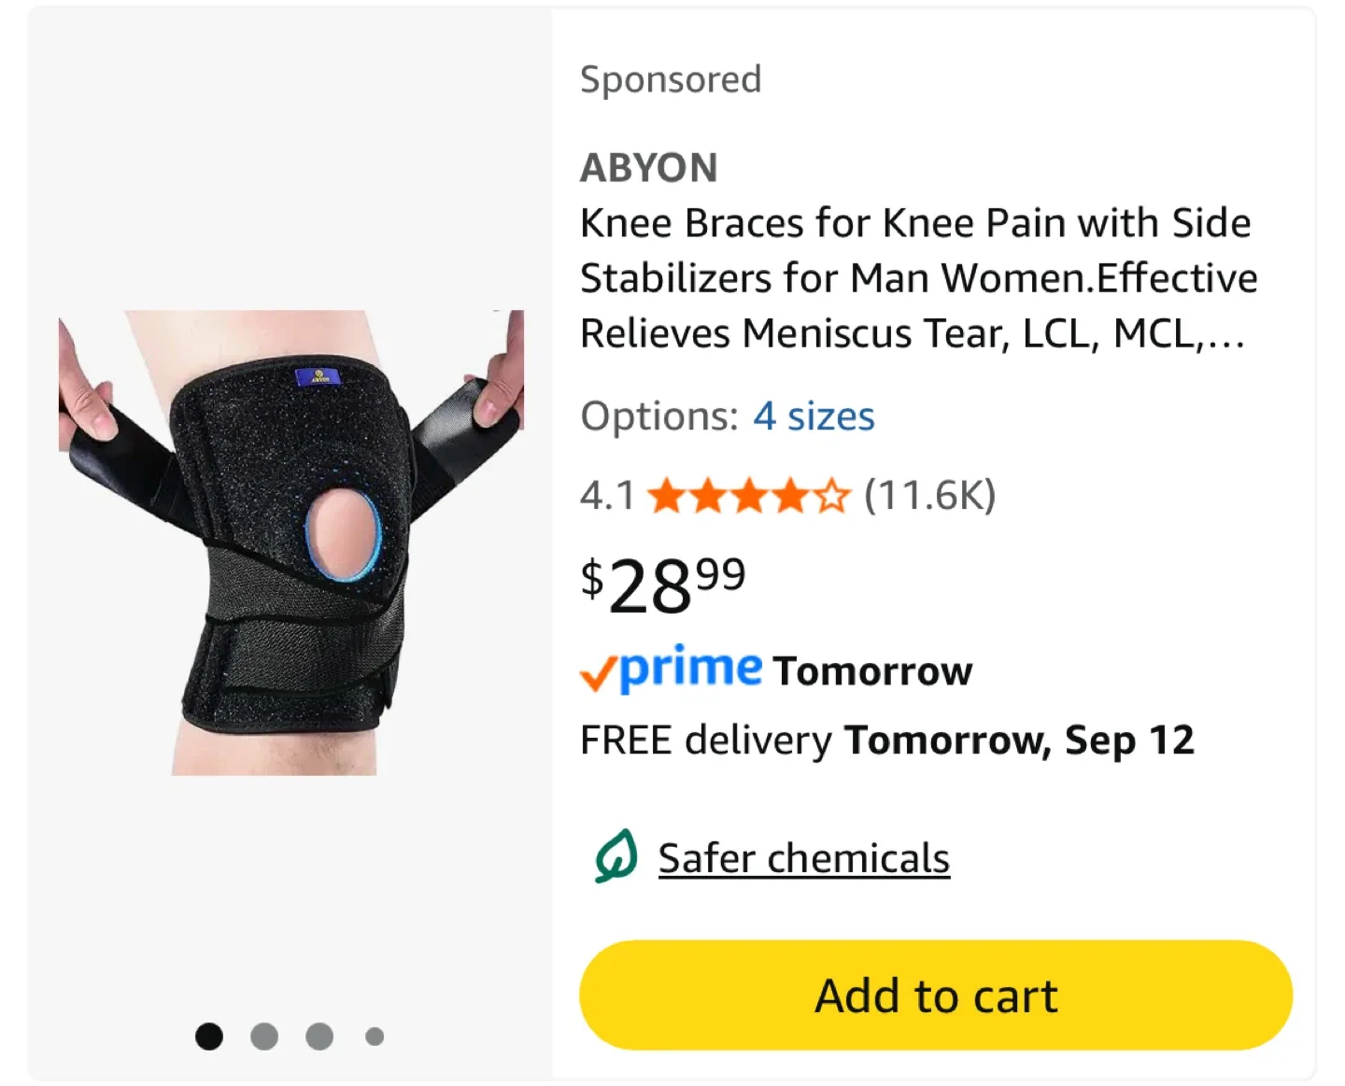This screenshot has width=1345, height=1086.
Task: Select the fourth carousel dot
Action: click(x=374, y=1037)
